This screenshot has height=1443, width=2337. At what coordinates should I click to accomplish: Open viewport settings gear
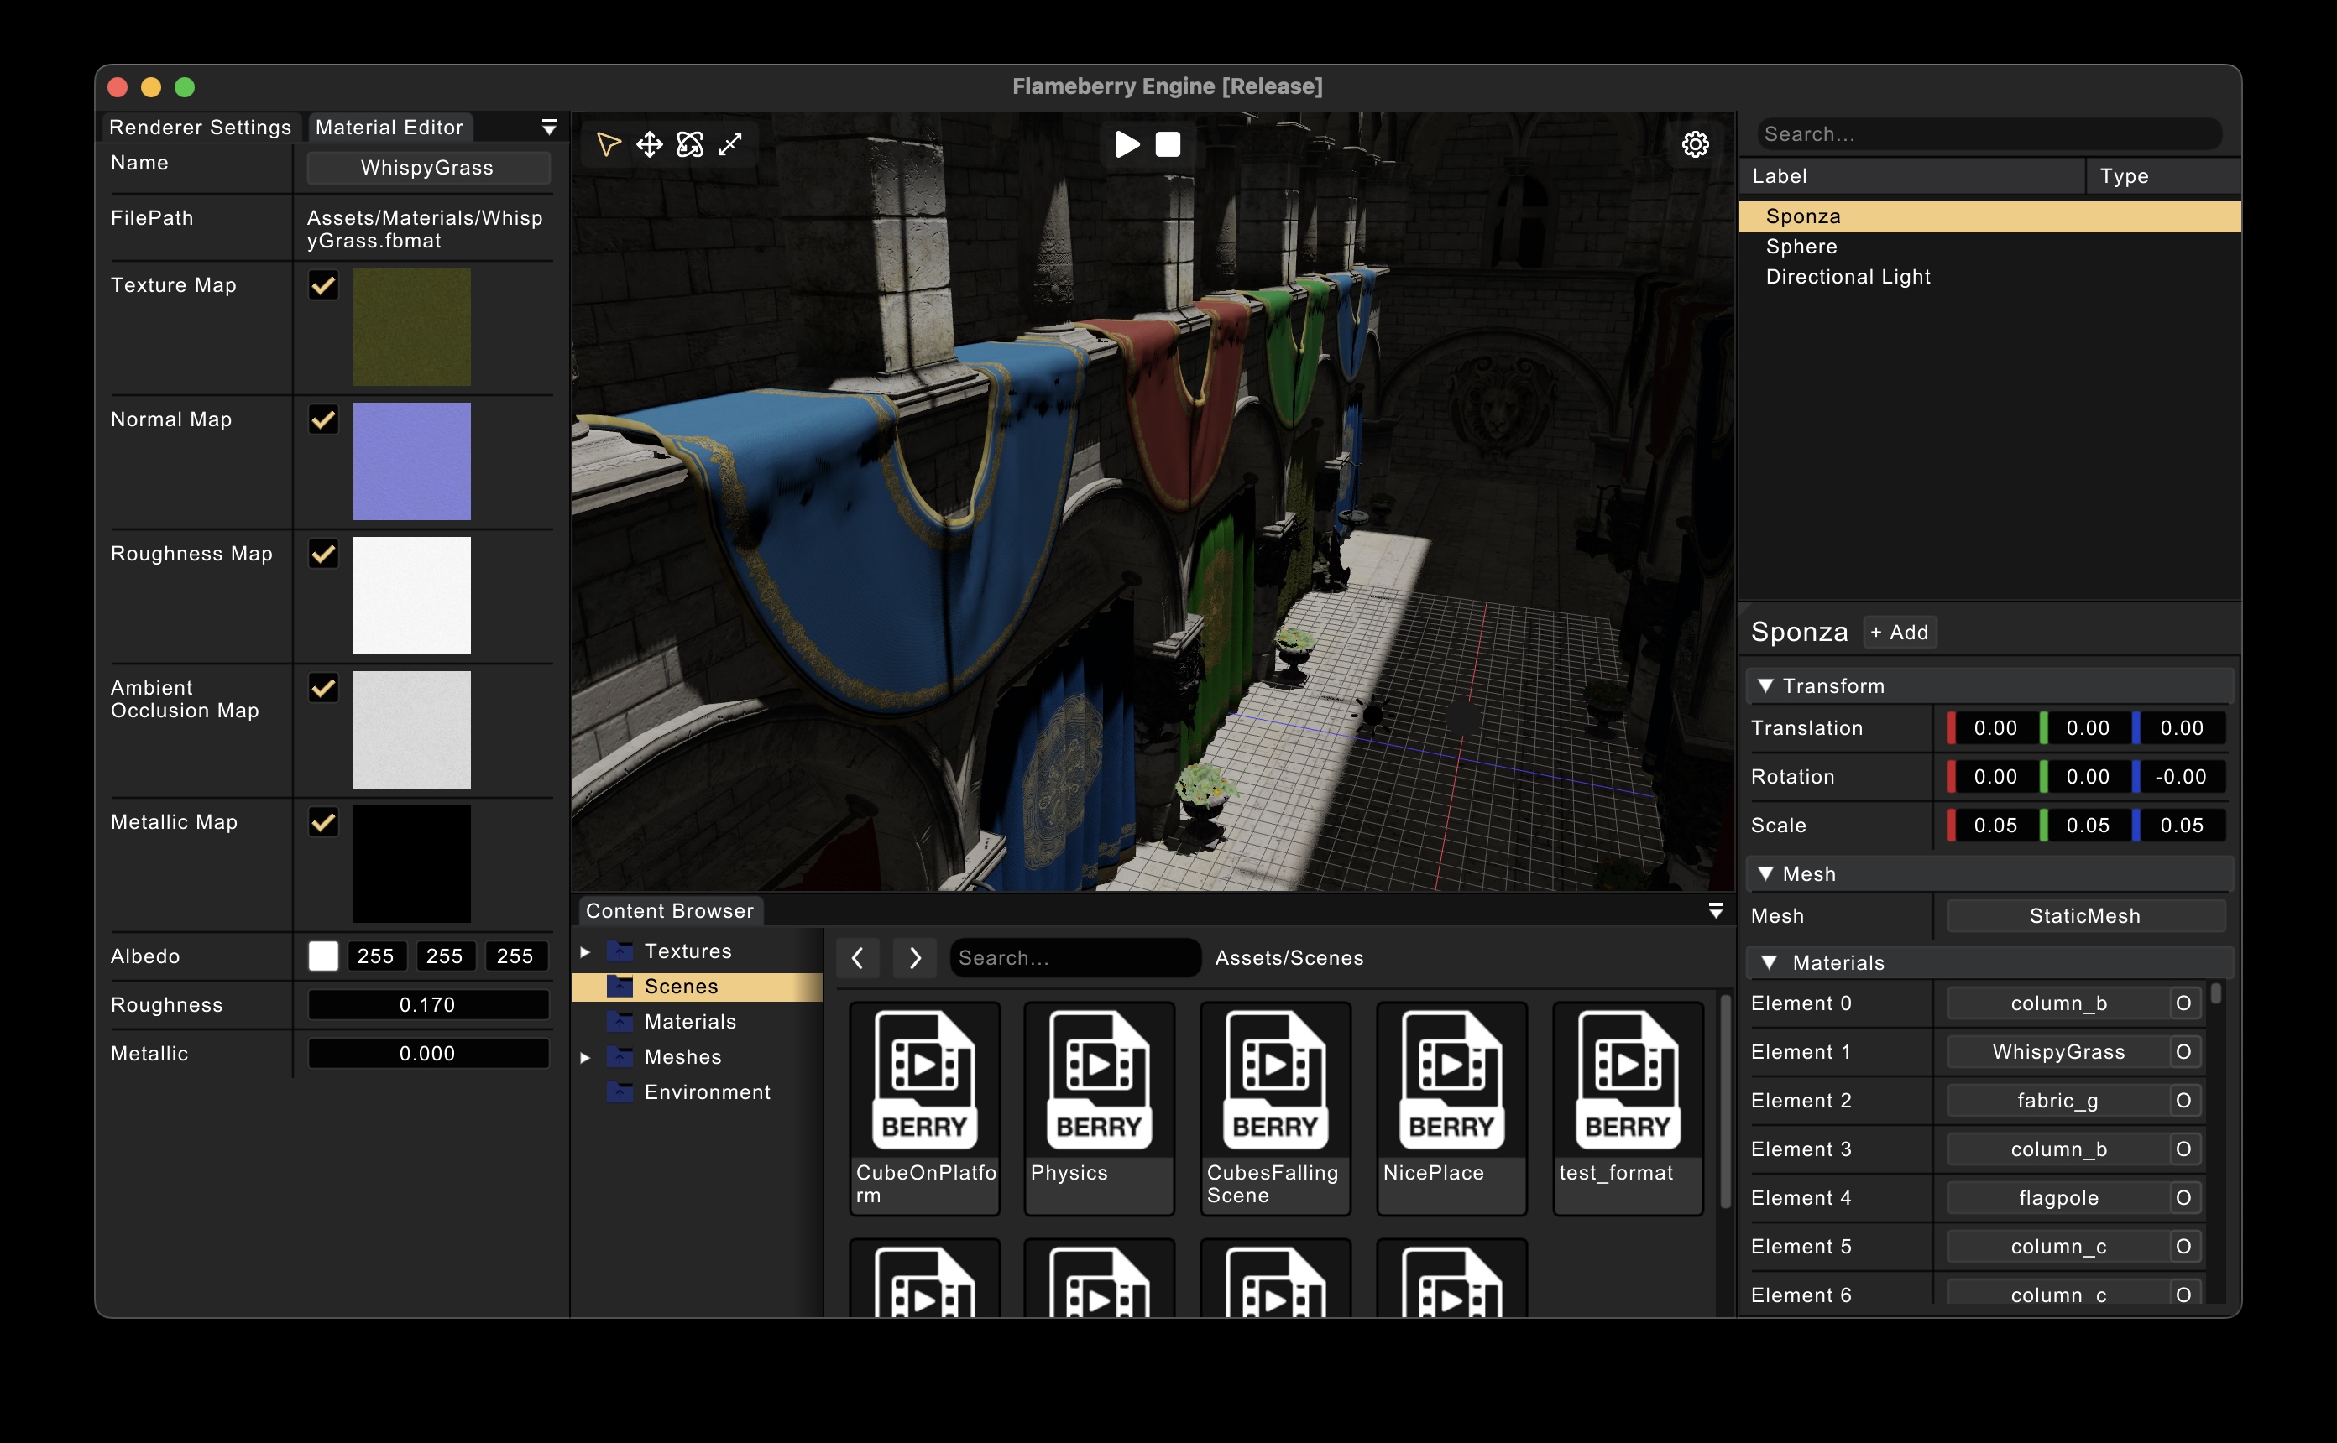(1696, 144)
